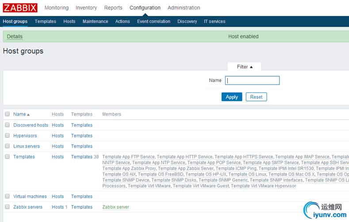Open the Administration menu
Viewport: 349px width, 222px height.
(x=184, y=8)
